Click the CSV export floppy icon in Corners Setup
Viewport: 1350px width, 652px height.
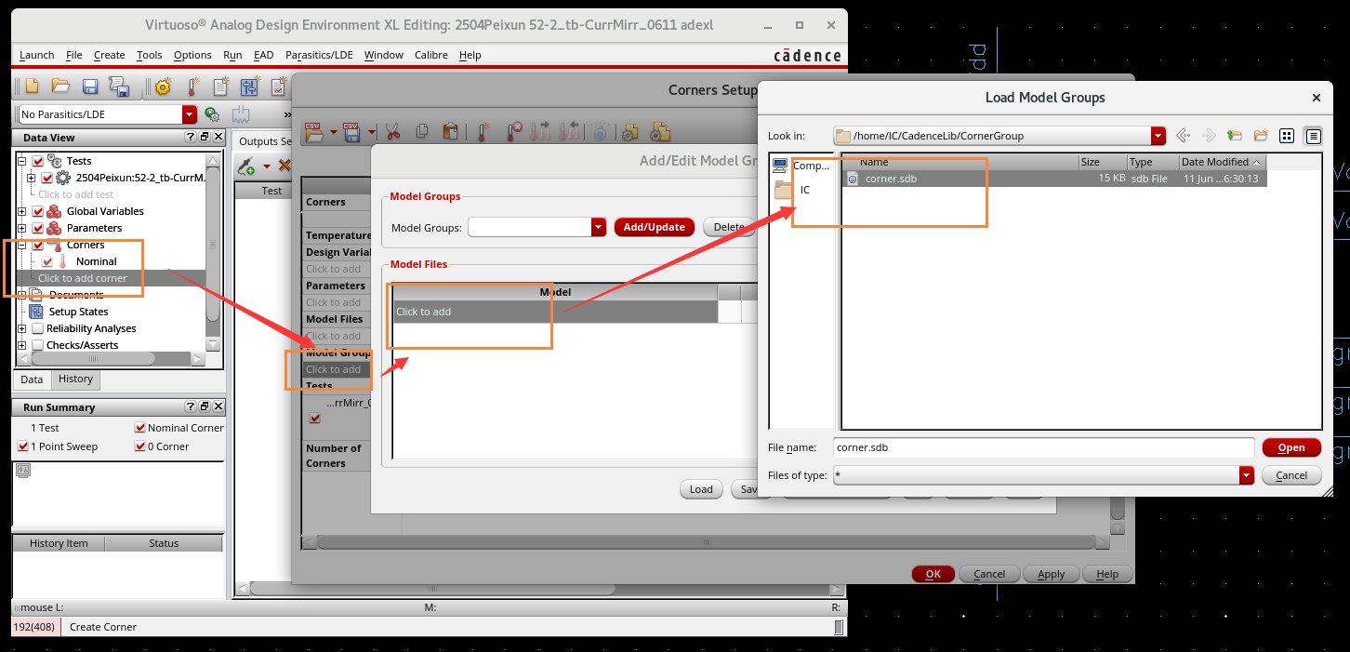point(351,132)
